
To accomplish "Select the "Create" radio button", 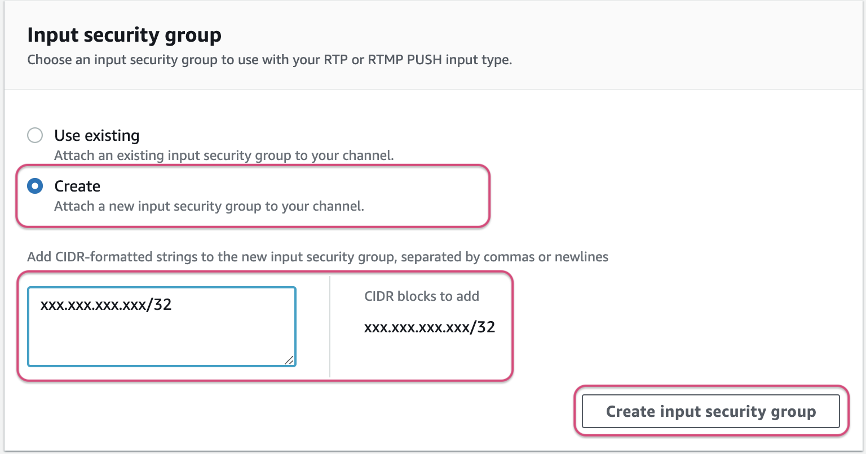I will (35, 186).
